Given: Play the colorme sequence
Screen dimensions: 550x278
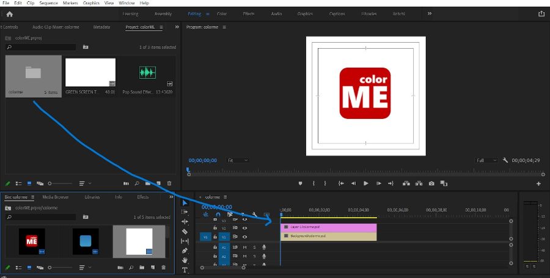Looking at the screenshot, I should coord(366,184).
